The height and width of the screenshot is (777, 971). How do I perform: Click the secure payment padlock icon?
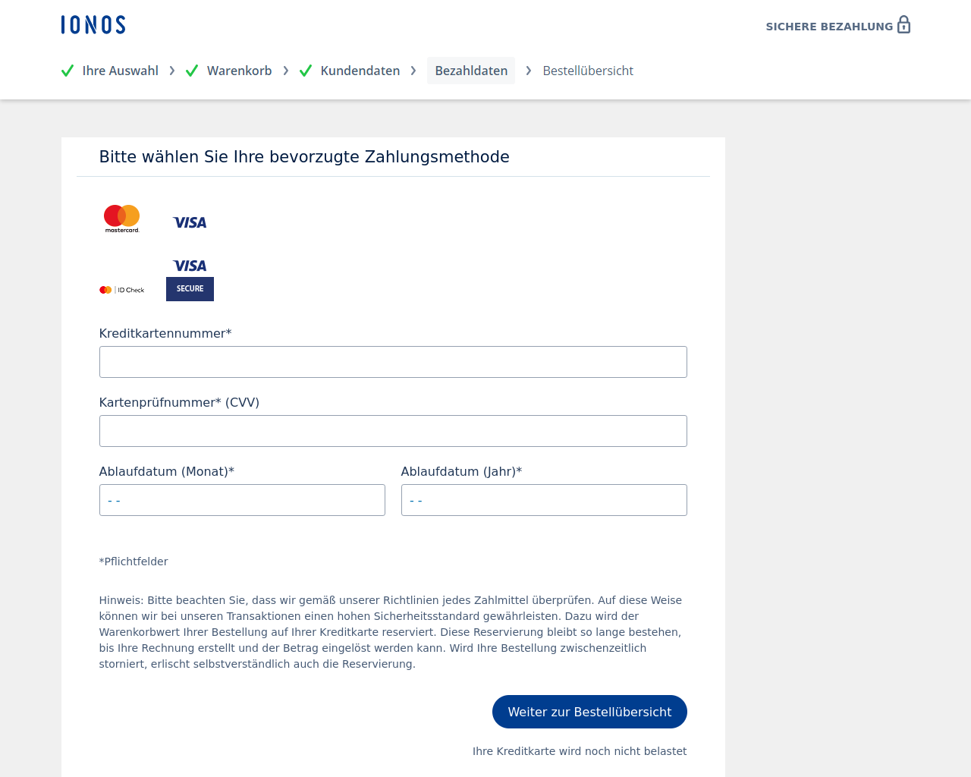click(x=903, y=24)
